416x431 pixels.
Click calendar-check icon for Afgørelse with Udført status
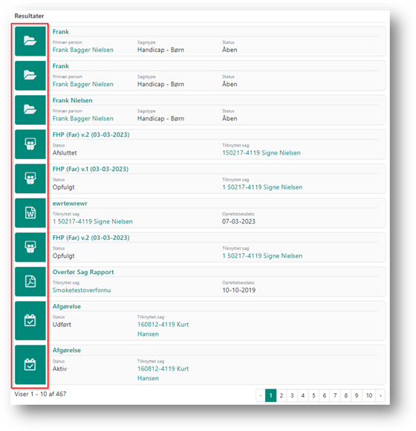(30, 321)
